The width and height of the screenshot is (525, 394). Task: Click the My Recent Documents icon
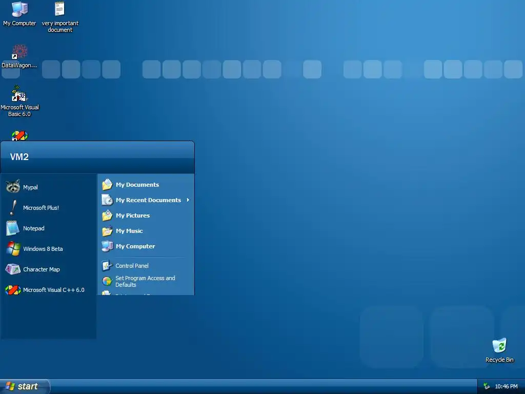point(107,200)
